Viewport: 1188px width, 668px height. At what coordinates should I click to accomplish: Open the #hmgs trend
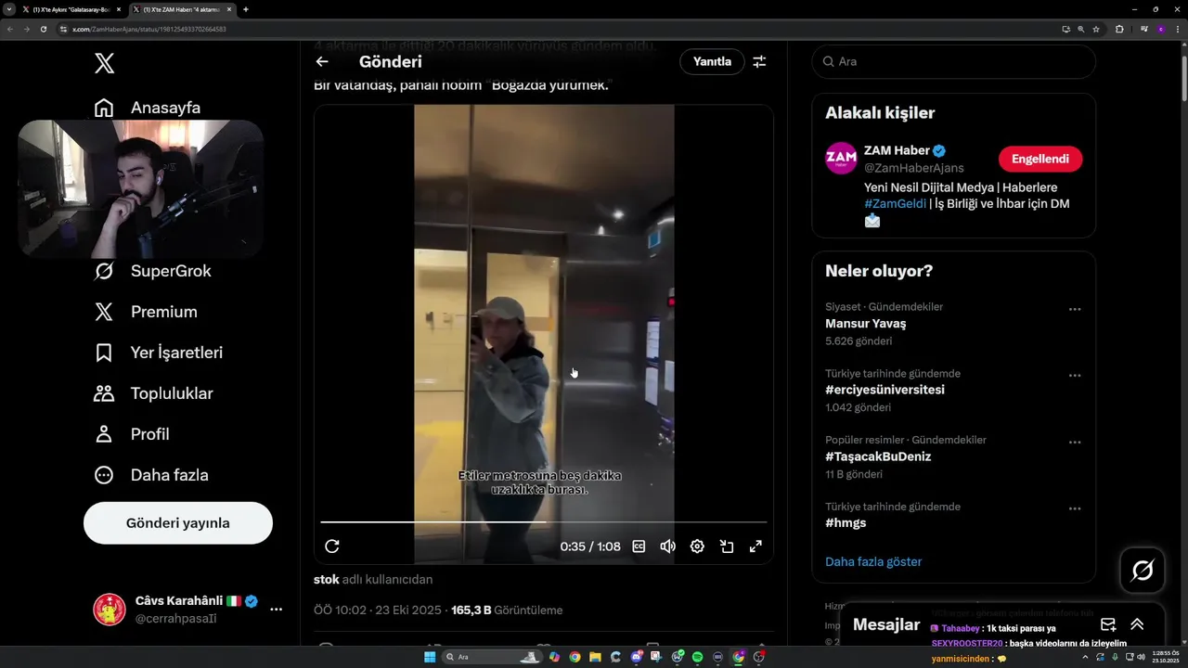[846, 523]
